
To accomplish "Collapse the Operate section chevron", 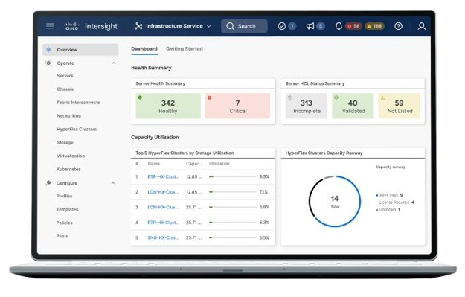I will (x=113, y=63).
